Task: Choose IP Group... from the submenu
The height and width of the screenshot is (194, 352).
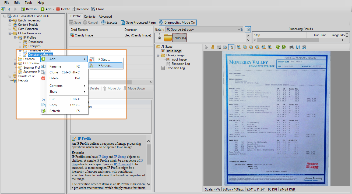Action: [x=105, y=65]
